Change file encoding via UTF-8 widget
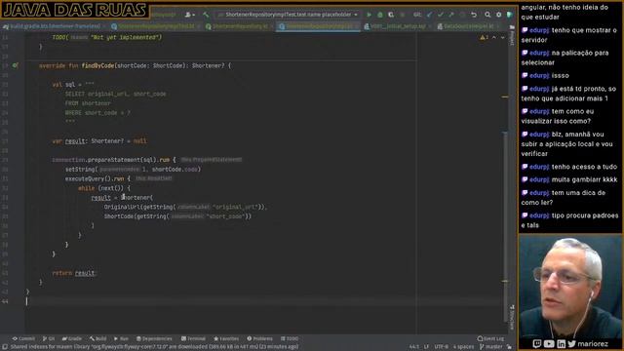This screenshot has width=624, height=351. [442, 347]
